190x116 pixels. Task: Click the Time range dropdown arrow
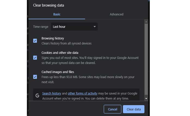(94, 27)
